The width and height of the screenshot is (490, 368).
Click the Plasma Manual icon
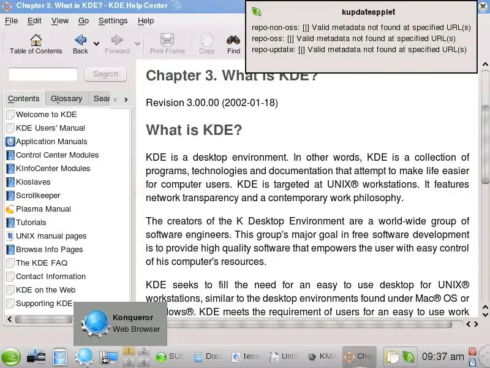tap(10, 209)
